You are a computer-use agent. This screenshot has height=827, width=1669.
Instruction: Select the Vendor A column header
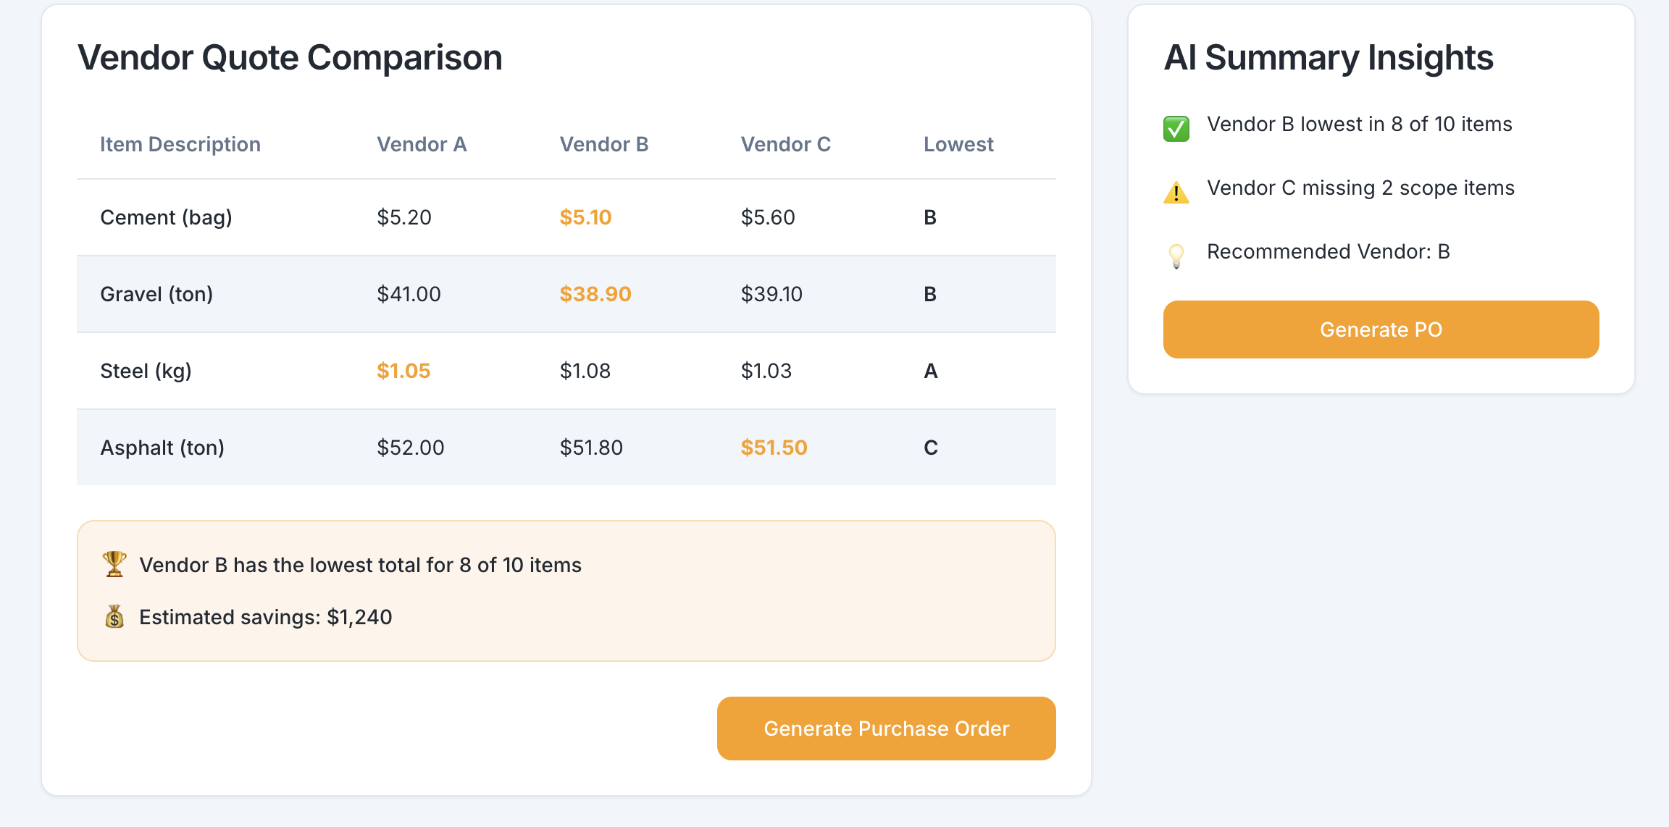pos(422,144)
